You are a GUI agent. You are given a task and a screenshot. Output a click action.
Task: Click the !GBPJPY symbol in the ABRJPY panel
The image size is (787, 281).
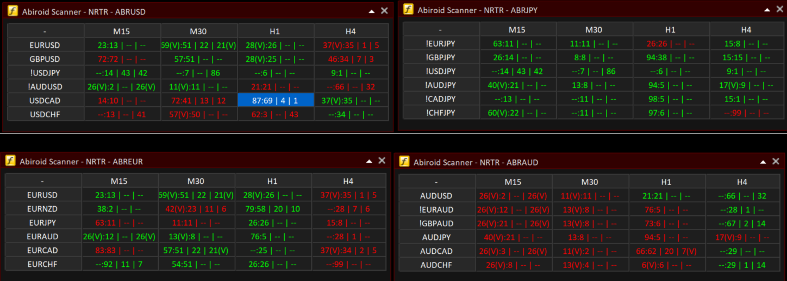click(x=441, y=58)
